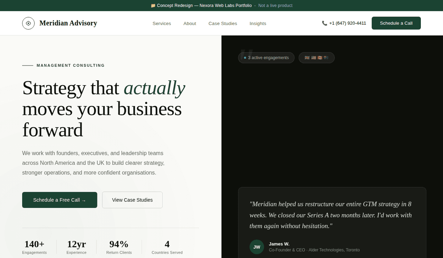443x258 pixels.
Task: Click the 12yr Experience stat
Action: coord(76,247)
